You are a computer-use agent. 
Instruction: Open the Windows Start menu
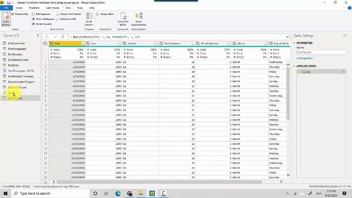pyautogui.click(x=5, y=193)
